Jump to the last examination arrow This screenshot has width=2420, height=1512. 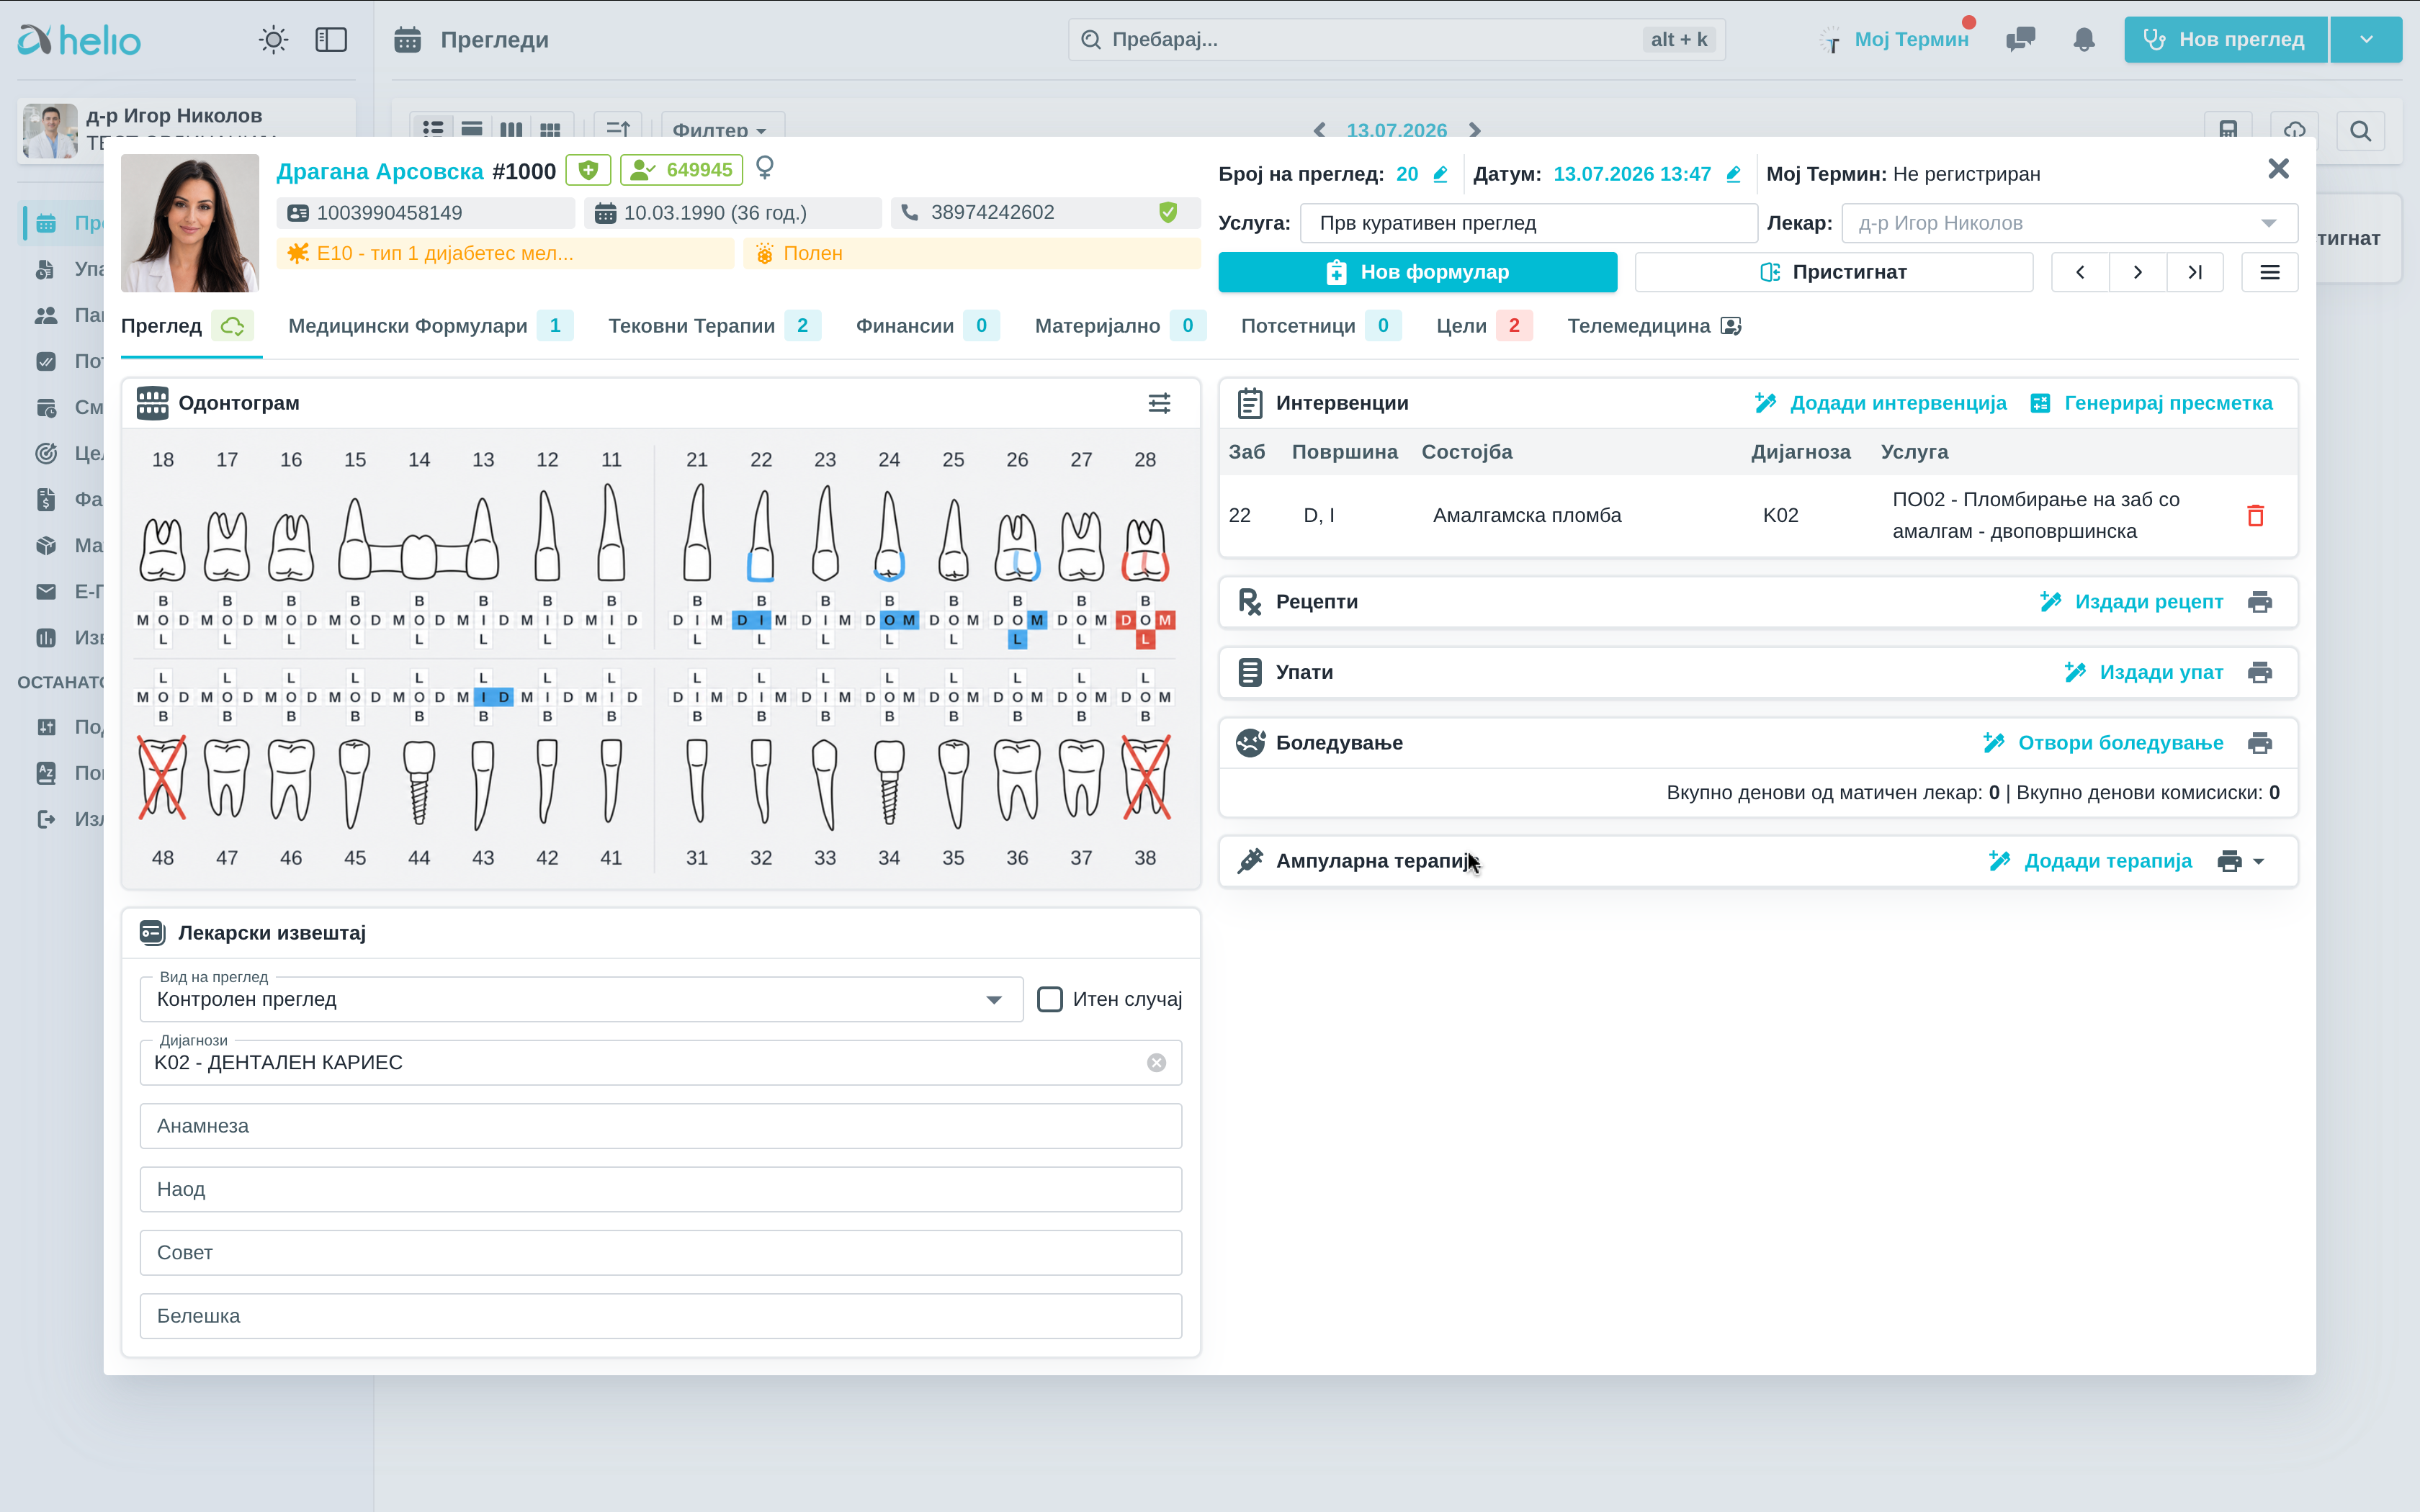coord(2194,272)
